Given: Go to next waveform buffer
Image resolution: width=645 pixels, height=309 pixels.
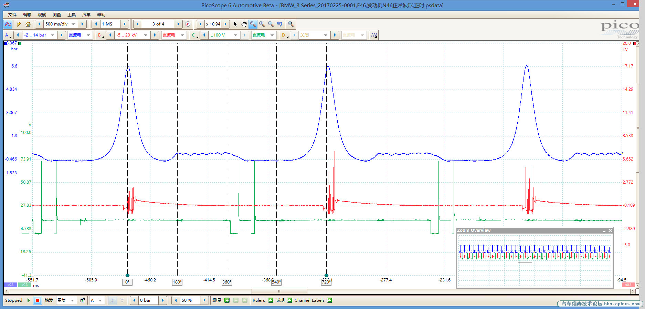Looking at the screenshot, I should coord(178,24).
